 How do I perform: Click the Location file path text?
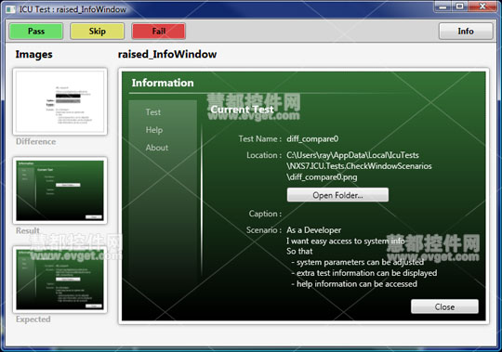tap(359, 166)
